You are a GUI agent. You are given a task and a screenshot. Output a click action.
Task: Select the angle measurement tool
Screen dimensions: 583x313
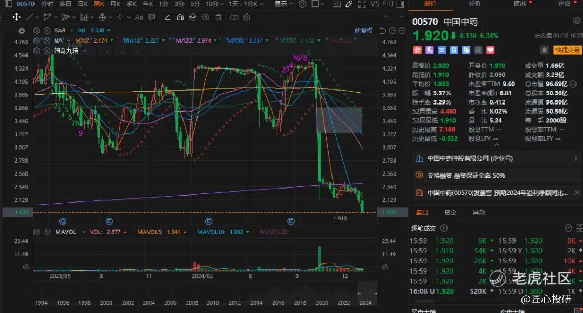tap(167, 17)
